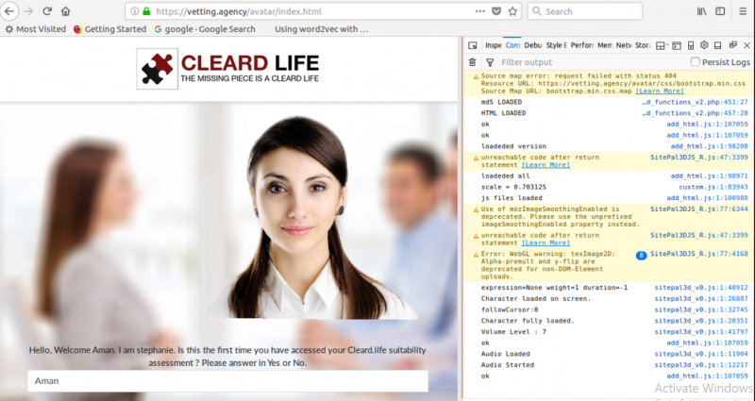The height and width of the screenshot is (401, 755).
Task: Click the Cleard Life puzzle logo
Action: [x=158, y=69]
